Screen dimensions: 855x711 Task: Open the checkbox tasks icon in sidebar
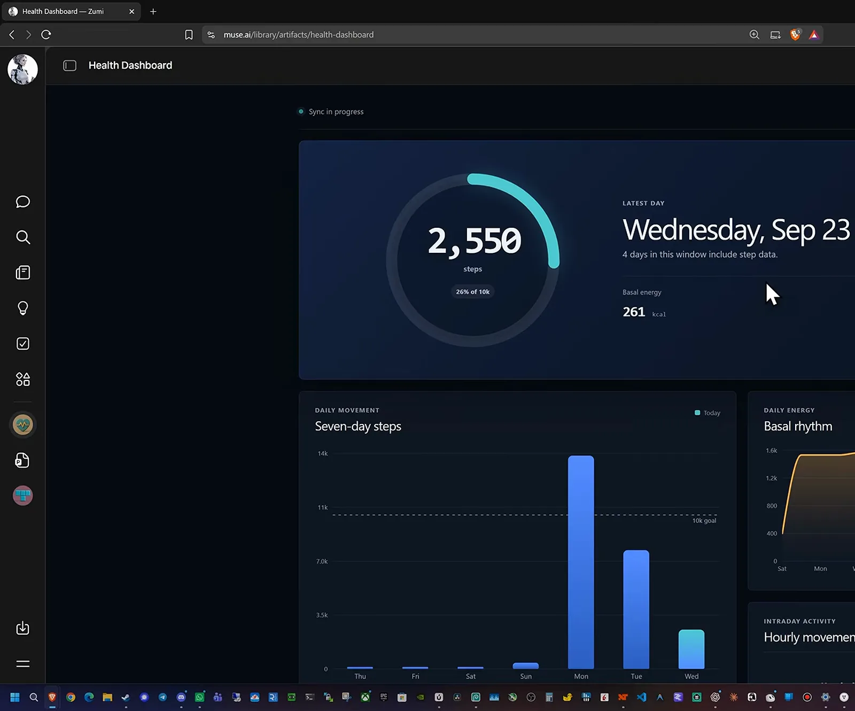click(23, 344)
